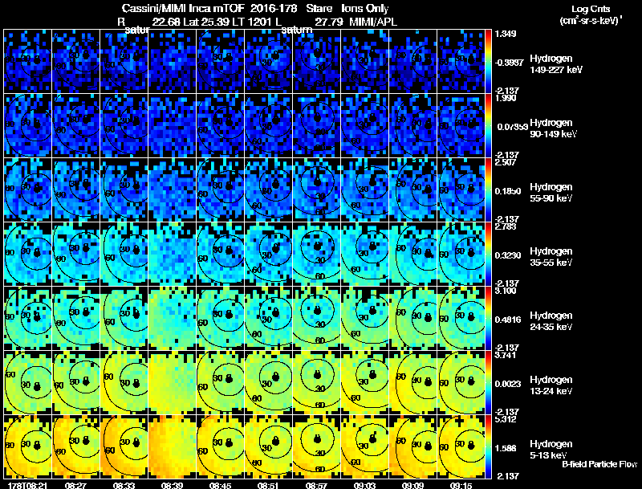
Task: Click the 35-55 keV panel at 09:03
Action: [x=365, y=254]
